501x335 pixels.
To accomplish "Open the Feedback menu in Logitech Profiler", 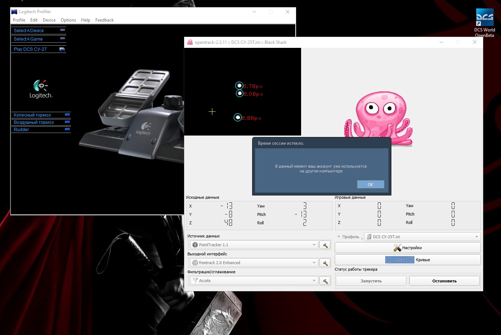I will [x=105, y=20].
